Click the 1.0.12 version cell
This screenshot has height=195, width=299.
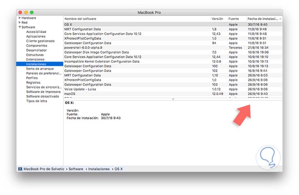click(216, 89)
